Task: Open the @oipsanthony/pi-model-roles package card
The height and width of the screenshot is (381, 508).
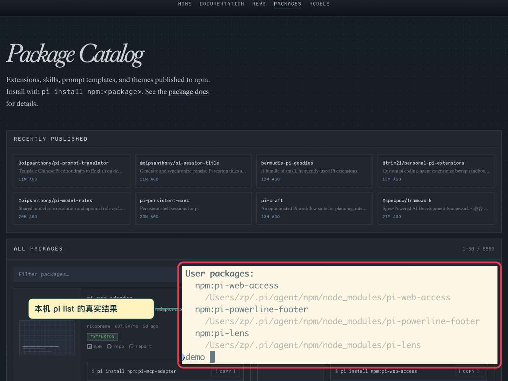Action: coord(72,208)
